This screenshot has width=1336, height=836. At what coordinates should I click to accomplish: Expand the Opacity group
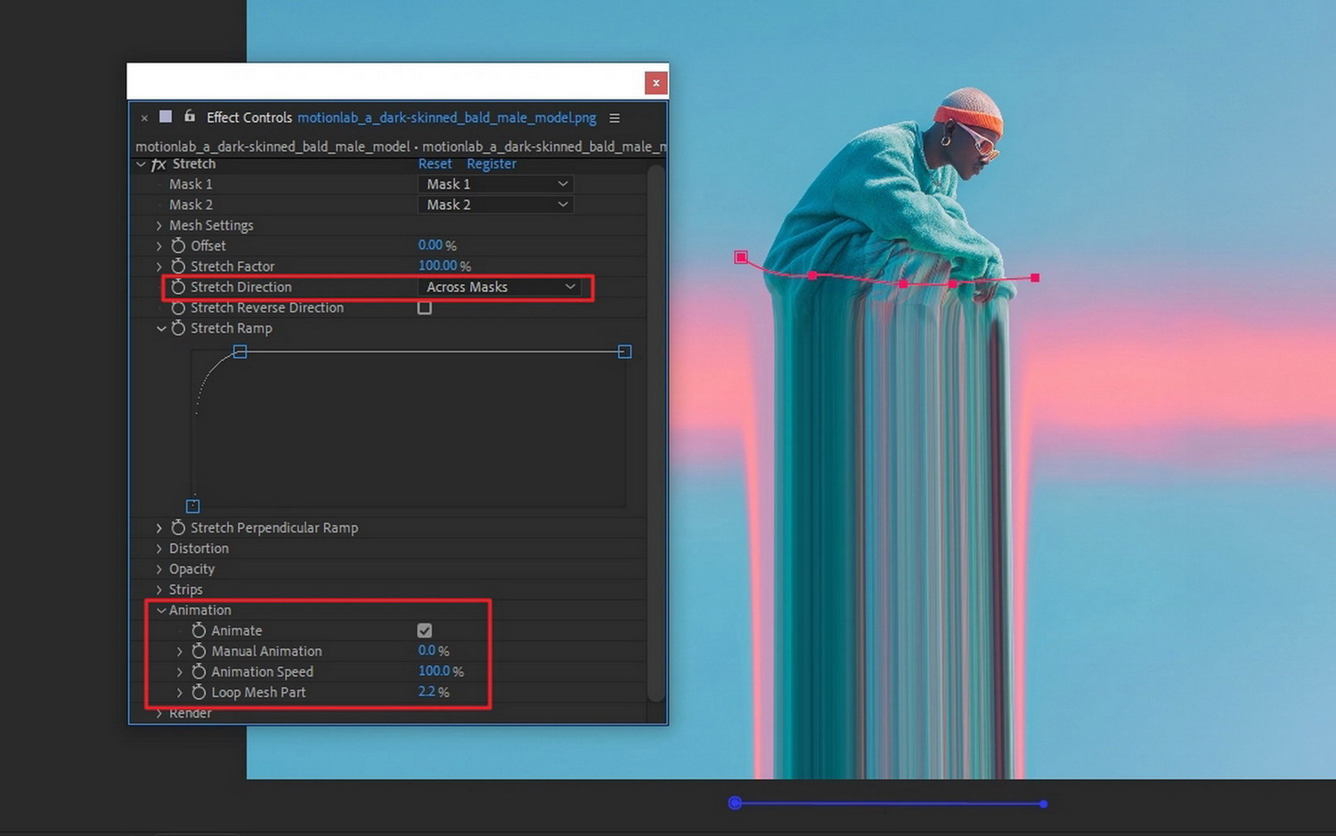(x=159, y=569)
